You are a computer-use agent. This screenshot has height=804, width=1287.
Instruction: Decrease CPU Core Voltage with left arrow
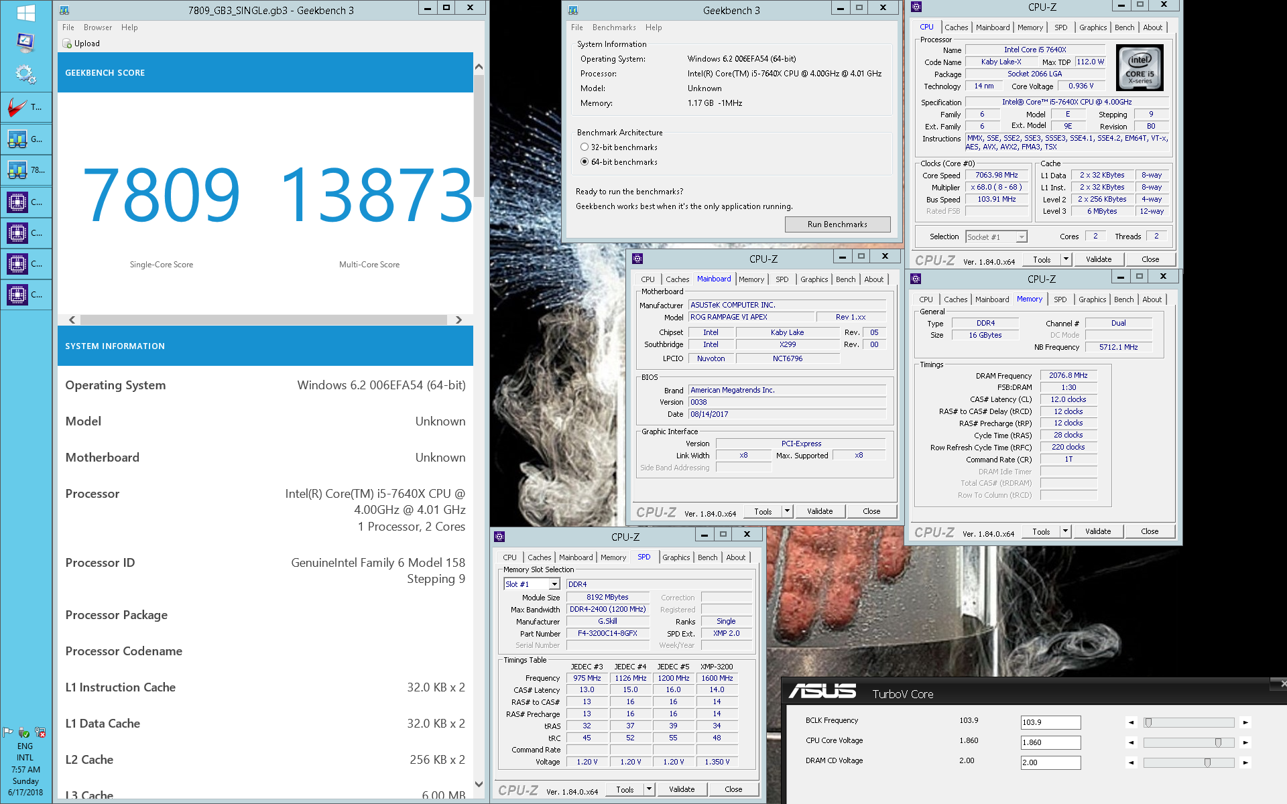1131,742
